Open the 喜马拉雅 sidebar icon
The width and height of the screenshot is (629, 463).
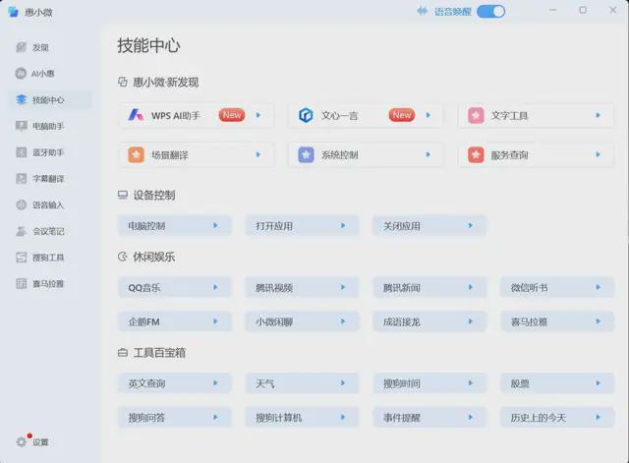[x=22, y=284]
